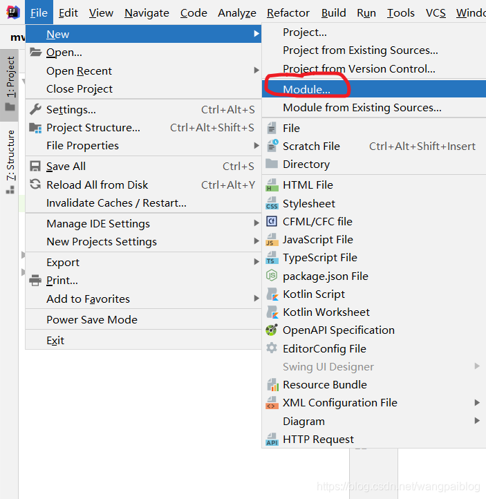Expand the Export submenu arrow
Image resolution: width=486 pixels, height=499 pixels.
click(x=256, y=261)
